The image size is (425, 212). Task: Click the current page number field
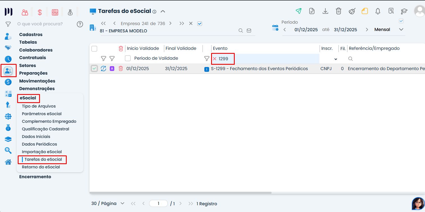[x=158, y=204]
